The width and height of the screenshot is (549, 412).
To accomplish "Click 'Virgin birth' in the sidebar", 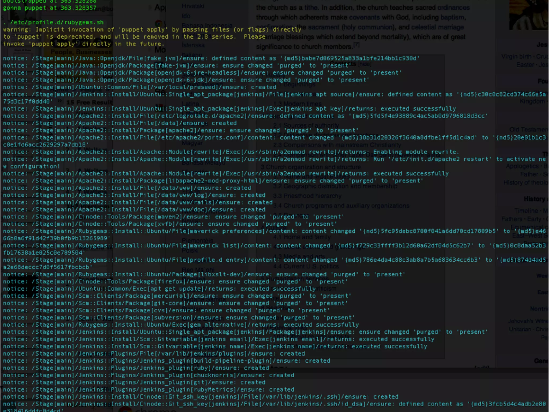I will 516,57.
